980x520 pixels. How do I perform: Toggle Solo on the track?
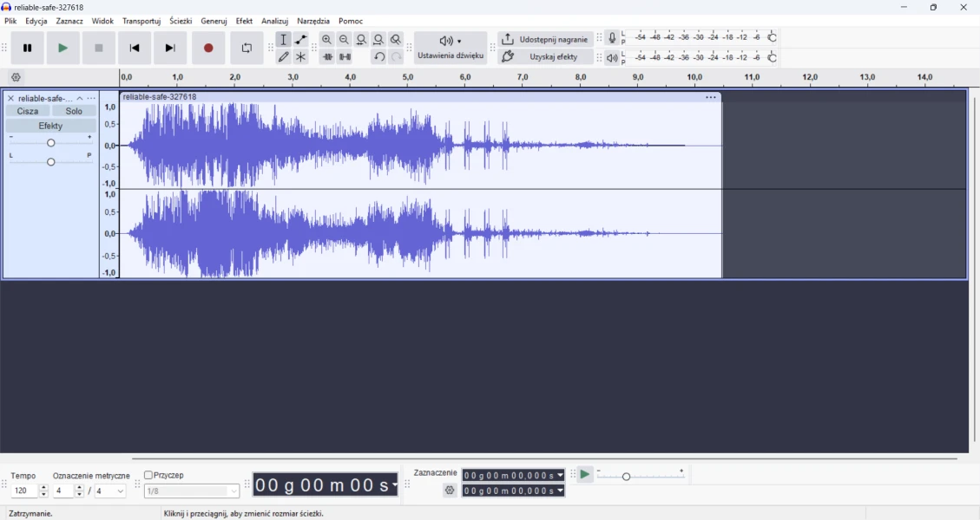tap(74, 112)
